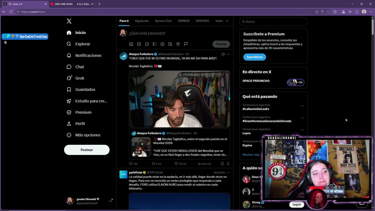Viewport: 375px width, 211px height.
Task: Open Grok in the sidebar
Action: tap(75, 78)
